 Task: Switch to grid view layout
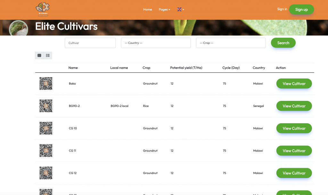click(x=39, y=55)
